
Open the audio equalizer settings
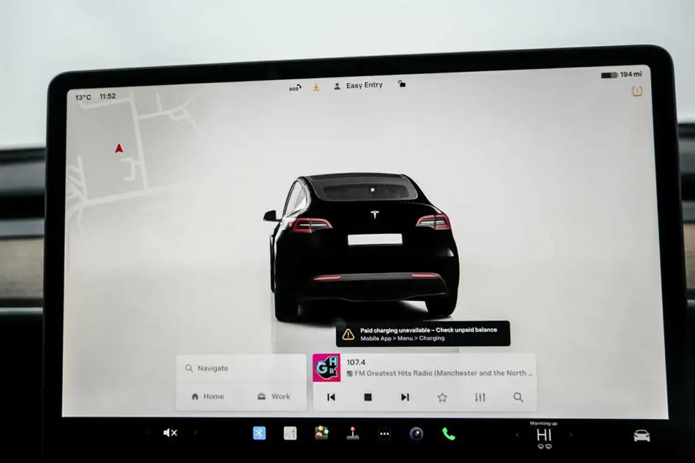pyautogui.click(x=480, y=397)
